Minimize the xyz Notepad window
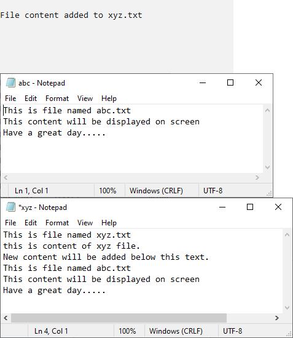Screen dimensions: 293x338 click(222, 207)
